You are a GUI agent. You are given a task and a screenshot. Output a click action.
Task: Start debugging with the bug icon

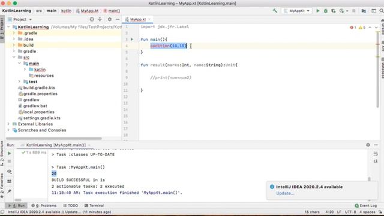(x=325, y=11)
